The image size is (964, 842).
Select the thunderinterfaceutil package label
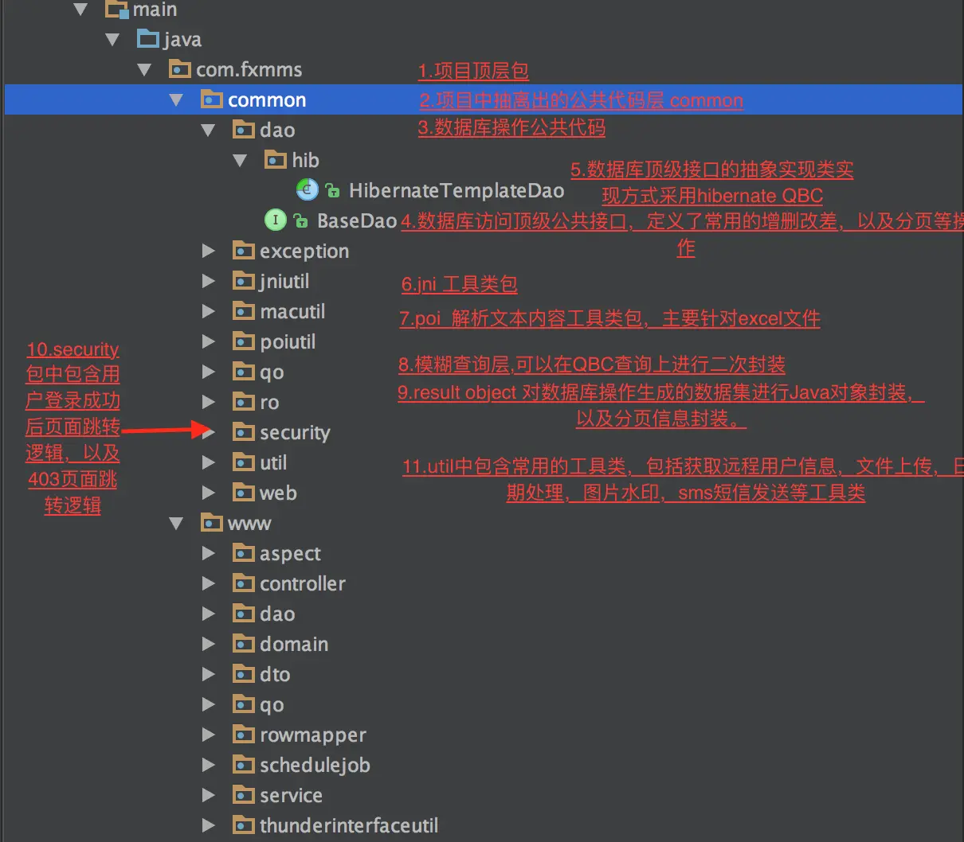coord(349,825)
